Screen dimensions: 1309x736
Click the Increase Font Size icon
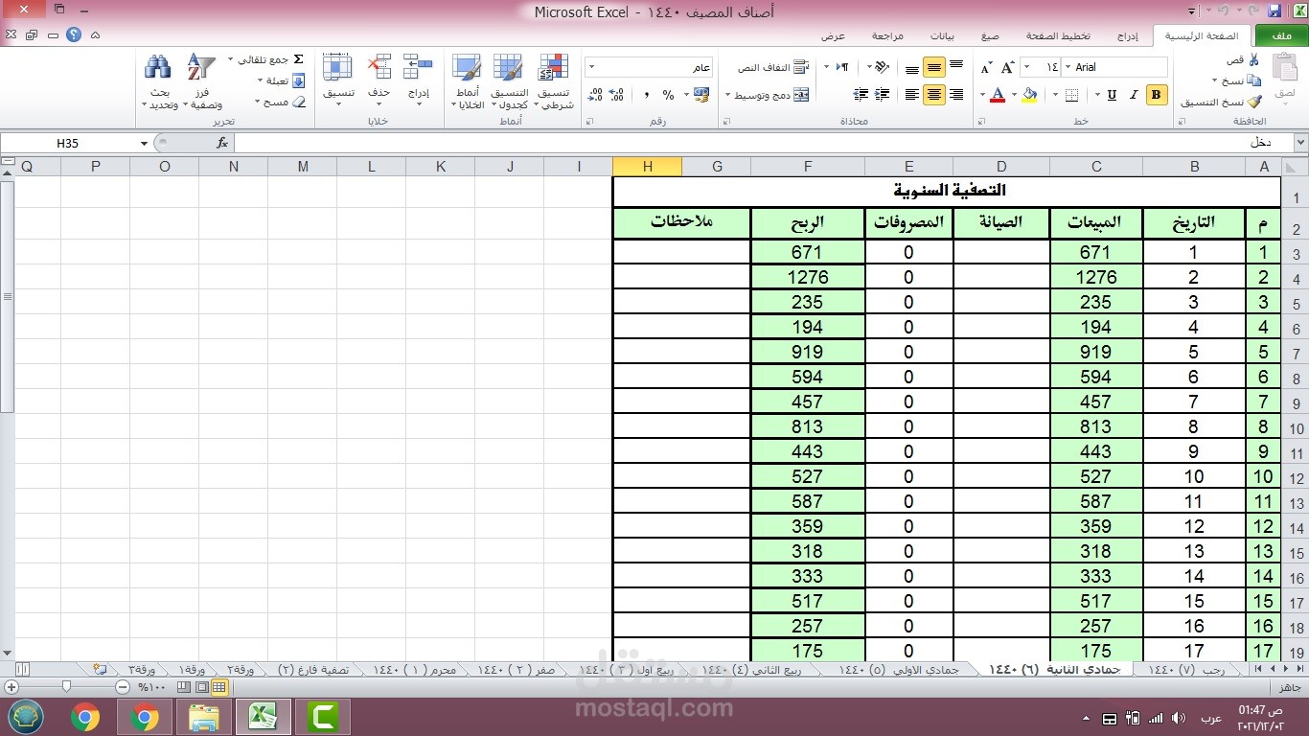(1008, 67)
